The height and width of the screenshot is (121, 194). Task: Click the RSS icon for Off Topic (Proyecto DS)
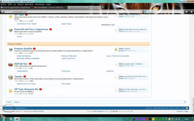point(116,90)
